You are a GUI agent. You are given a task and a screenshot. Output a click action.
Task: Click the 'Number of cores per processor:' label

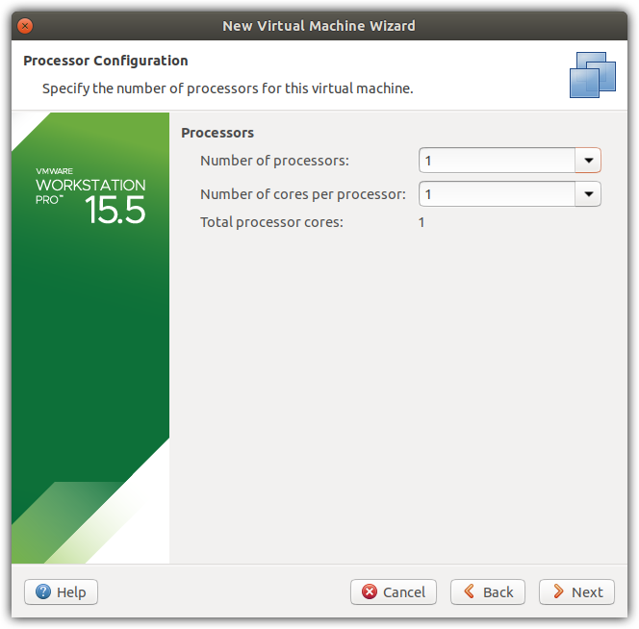(303, 194)
